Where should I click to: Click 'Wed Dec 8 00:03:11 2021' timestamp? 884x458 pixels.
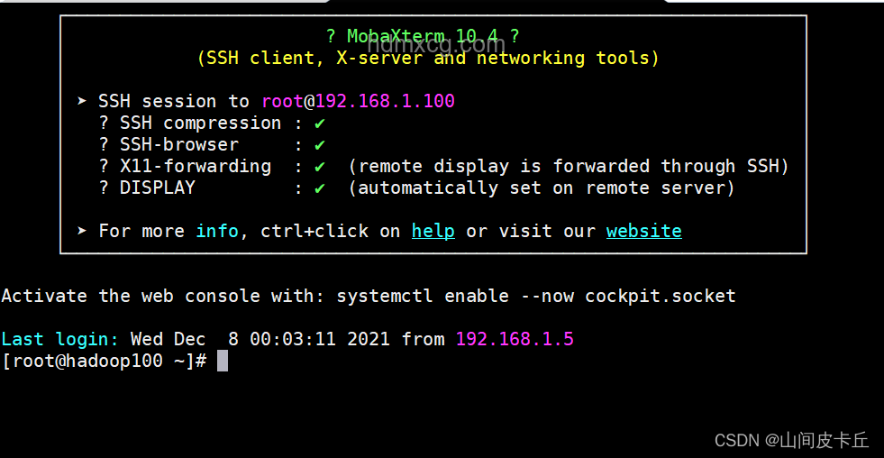260,340
